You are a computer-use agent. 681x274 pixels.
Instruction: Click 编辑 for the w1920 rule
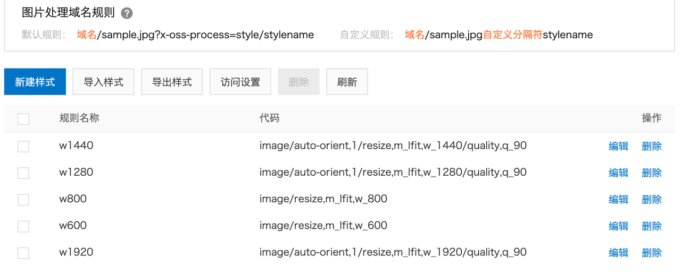click(x=618, y=253)
